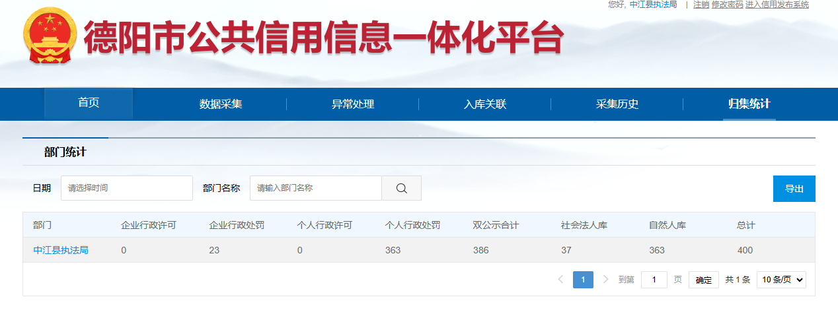Click the 企业行政许可 column header
This screenshot has width=838, height=322.
tap(149, 226)
